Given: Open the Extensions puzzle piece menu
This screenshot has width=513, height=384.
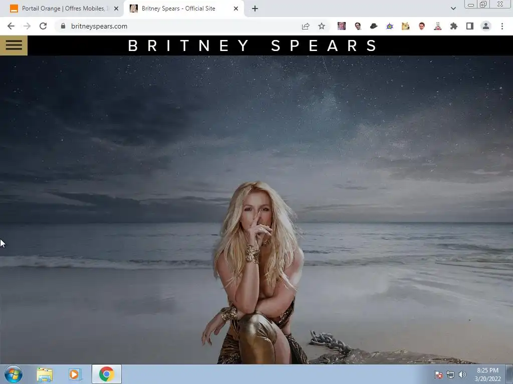Looking at the screenshot, I should click(x=454, y=26).
